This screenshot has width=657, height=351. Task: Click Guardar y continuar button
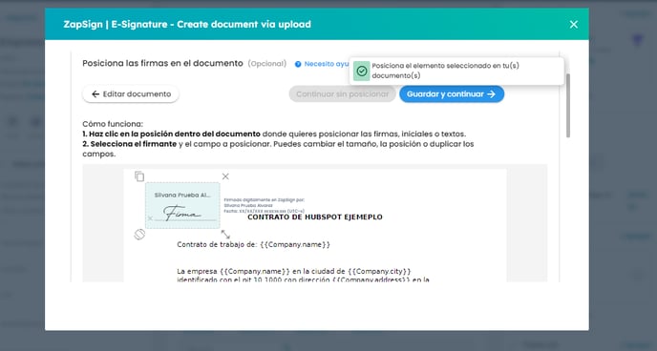point(452,94)
